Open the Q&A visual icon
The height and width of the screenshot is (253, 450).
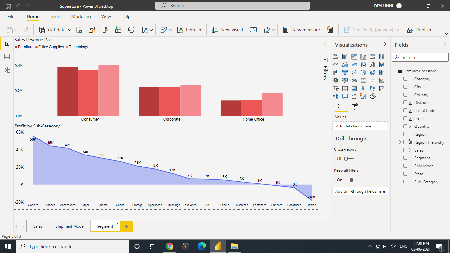click(x=345, y=96)
